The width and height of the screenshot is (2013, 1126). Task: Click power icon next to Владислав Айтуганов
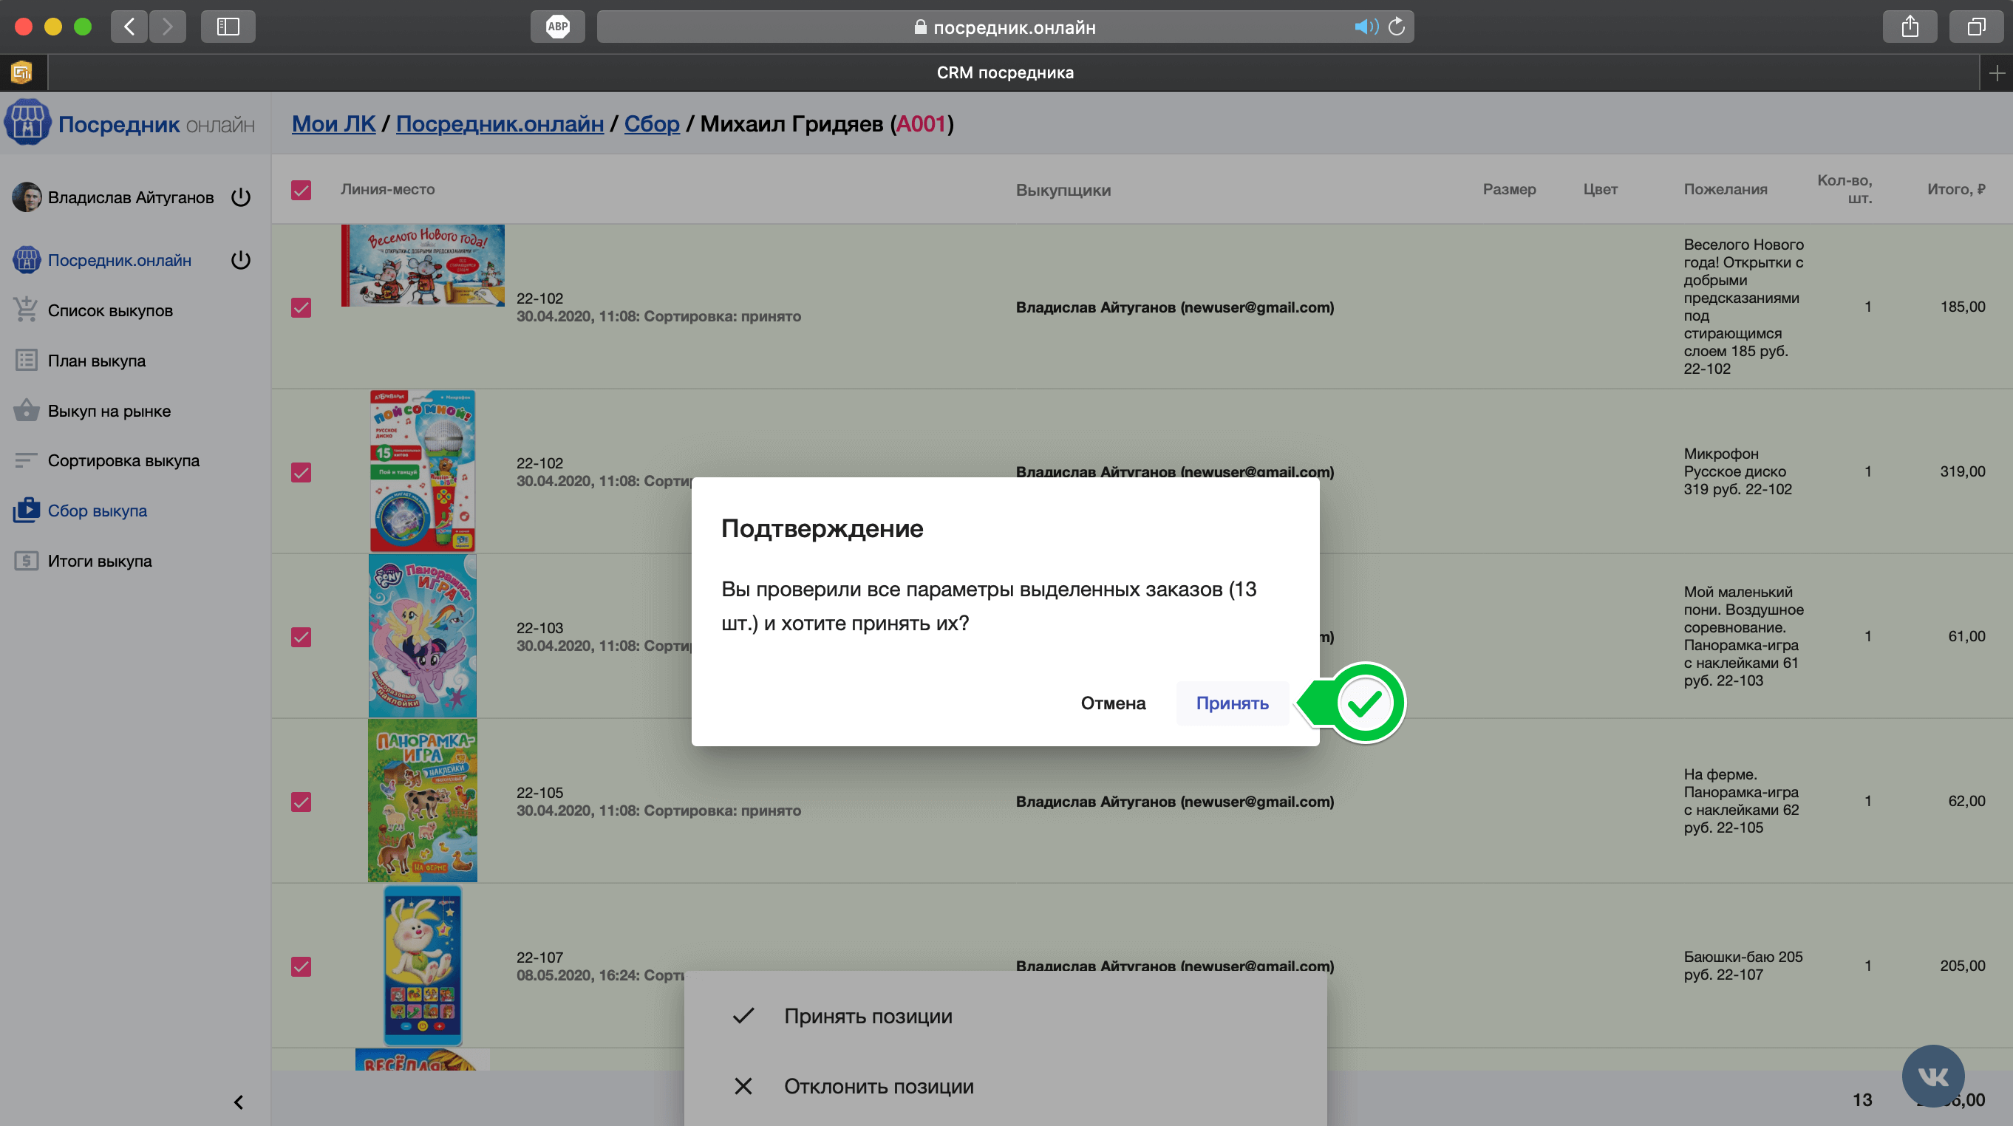[x=241, y=197]
